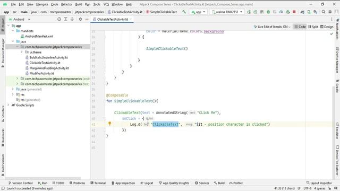The image size is (340, 191).
Task: Click SimpleClickableText breadcrumb in navigation bar
Action: [x=161, y=12]
